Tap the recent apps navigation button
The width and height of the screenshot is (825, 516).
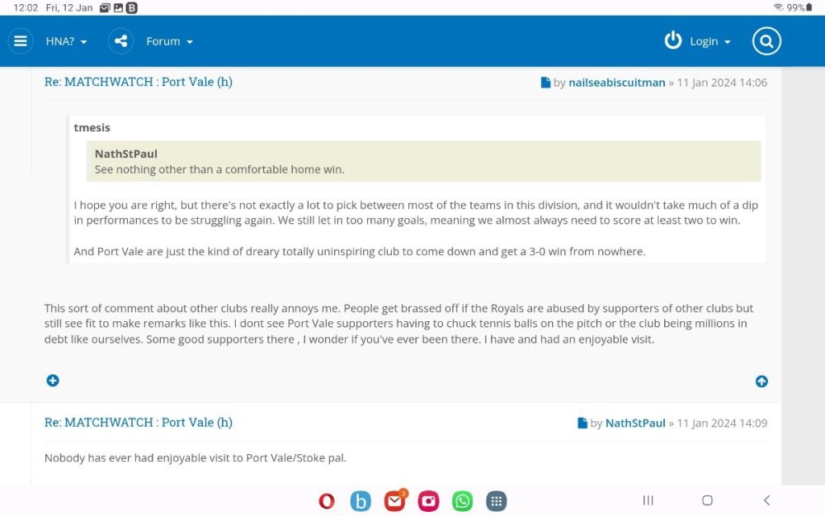coord(648,500)
